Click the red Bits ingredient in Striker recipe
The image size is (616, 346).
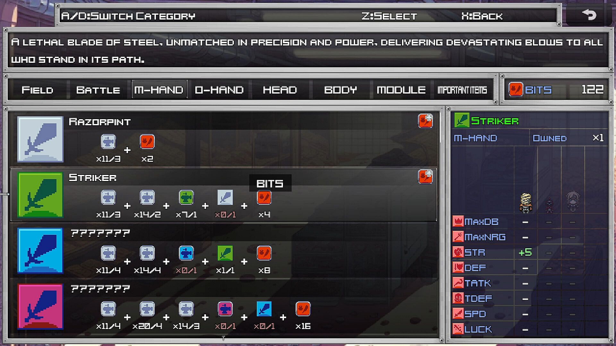coord(264,198)
